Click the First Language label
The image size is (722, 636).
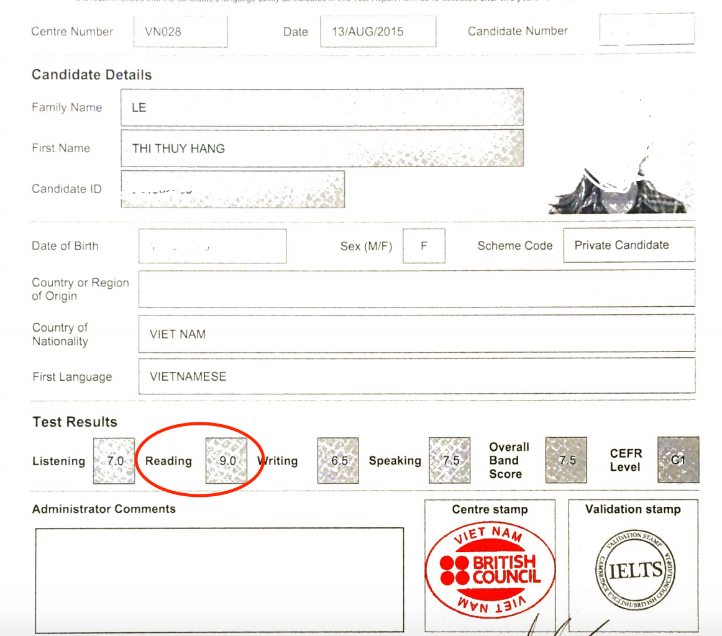click(x=72, y=377)
